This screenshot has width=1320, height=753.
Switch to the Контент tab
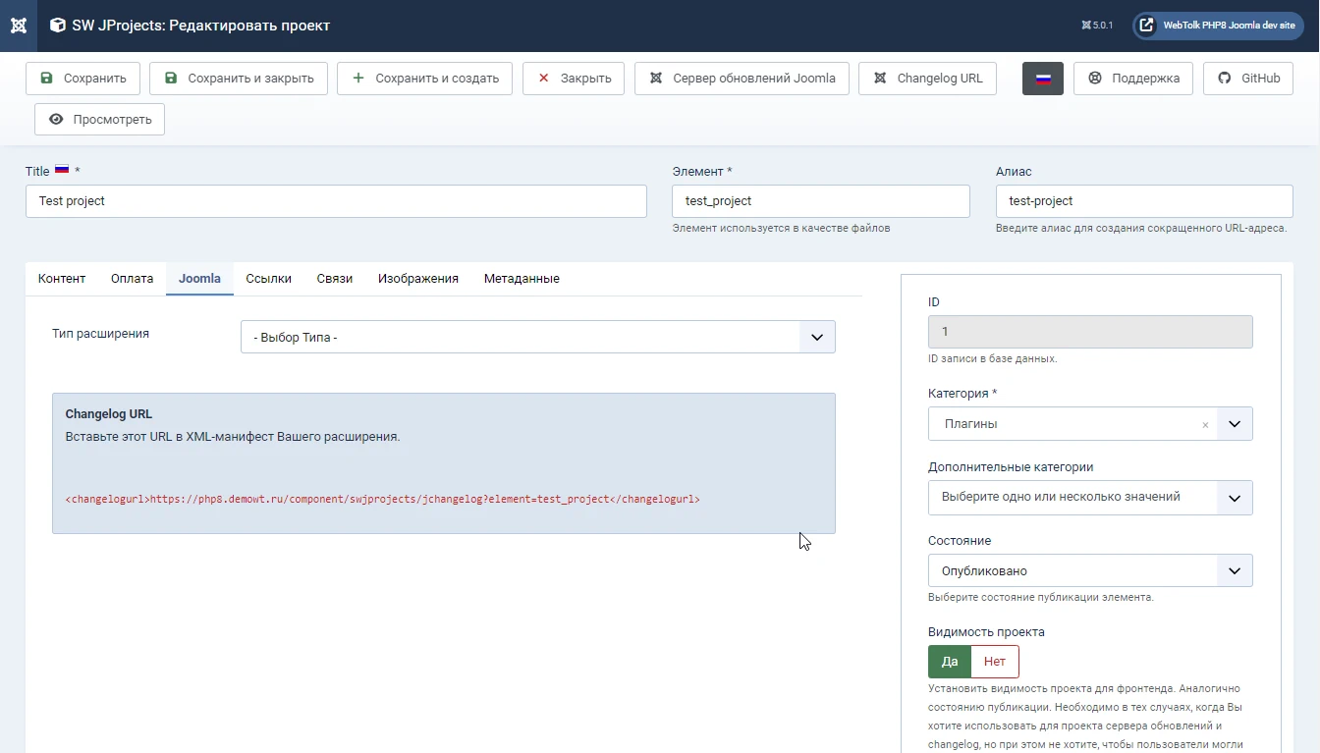pos(62,279)
